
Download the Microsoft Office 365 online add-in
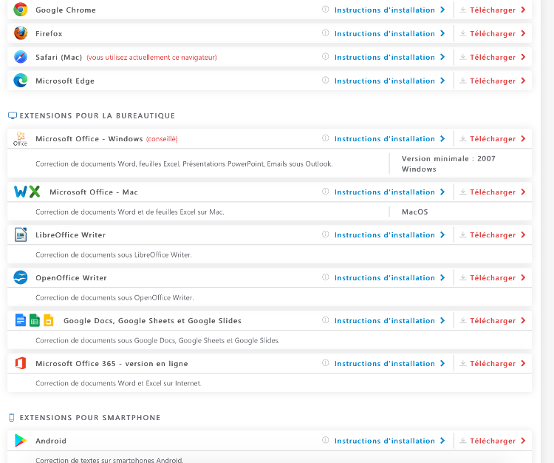493,364
